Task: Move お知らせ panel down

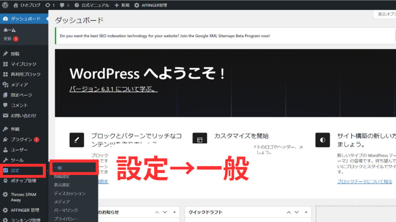Action: (165, 212)
